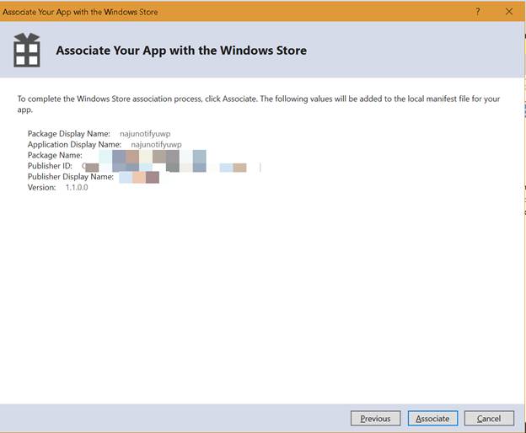This screenshot has height=433, width=526.
Task: Select the Package Display Name value najunotifyuwp
Action: [145, 134]
